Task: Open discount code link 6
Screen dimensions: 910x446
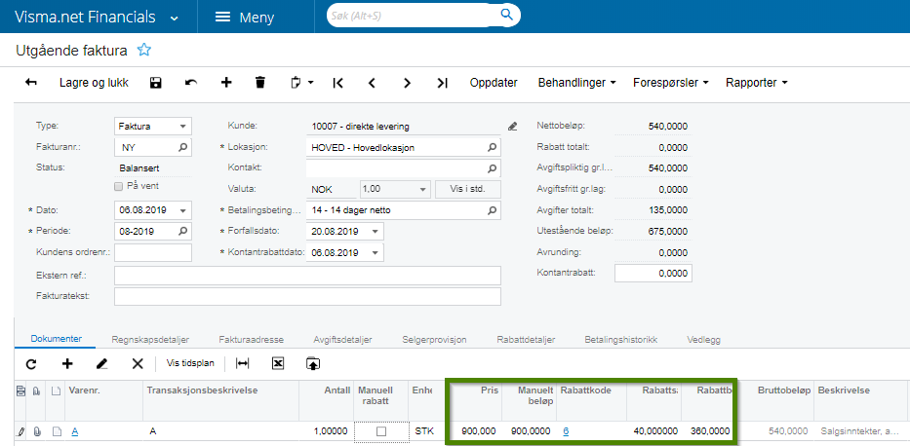Action: [566, 431]
